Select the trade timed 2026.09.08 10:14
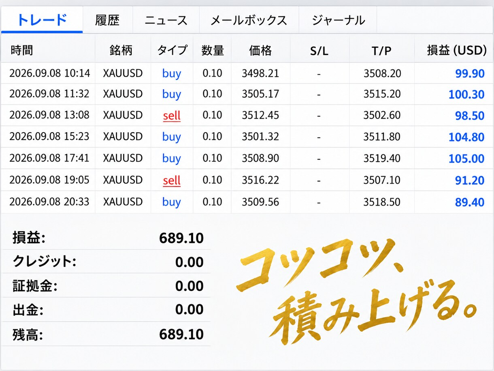Viewport: 494px width, 371px height. coord(247,73)
